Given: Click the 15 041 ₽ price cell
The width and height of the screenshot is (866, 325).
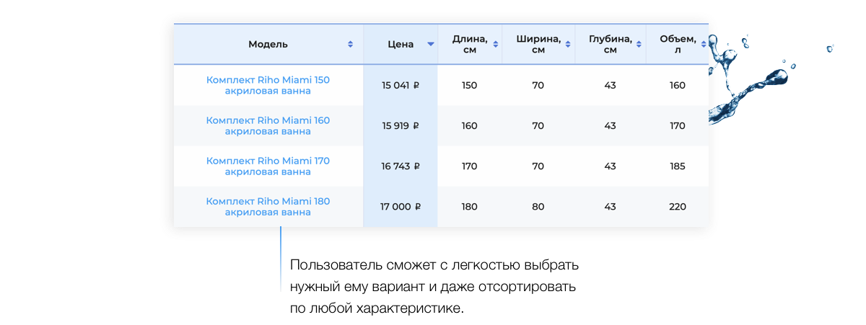Looking at the screenshot, I should (x=401, y=85).
